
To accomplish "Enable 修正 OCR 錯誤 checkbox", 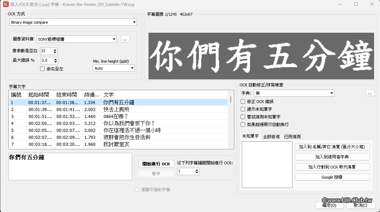I will click(243, 101).
